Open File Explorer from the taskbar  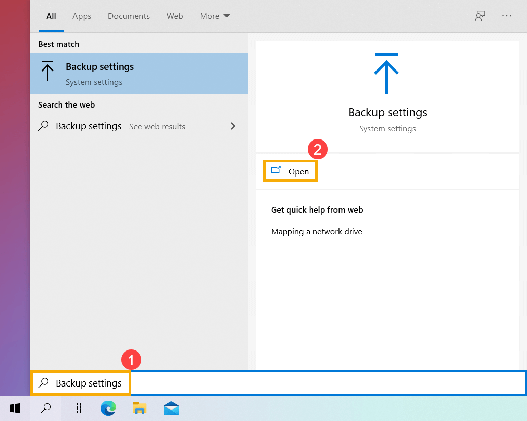coord(139,408)
